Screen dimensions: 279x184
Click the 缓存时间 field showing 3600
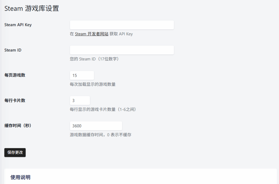96,126
